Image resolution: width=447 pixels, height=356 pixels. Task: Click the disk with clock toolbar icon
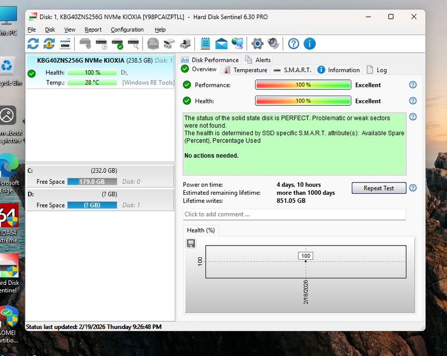tap(101, 44)
